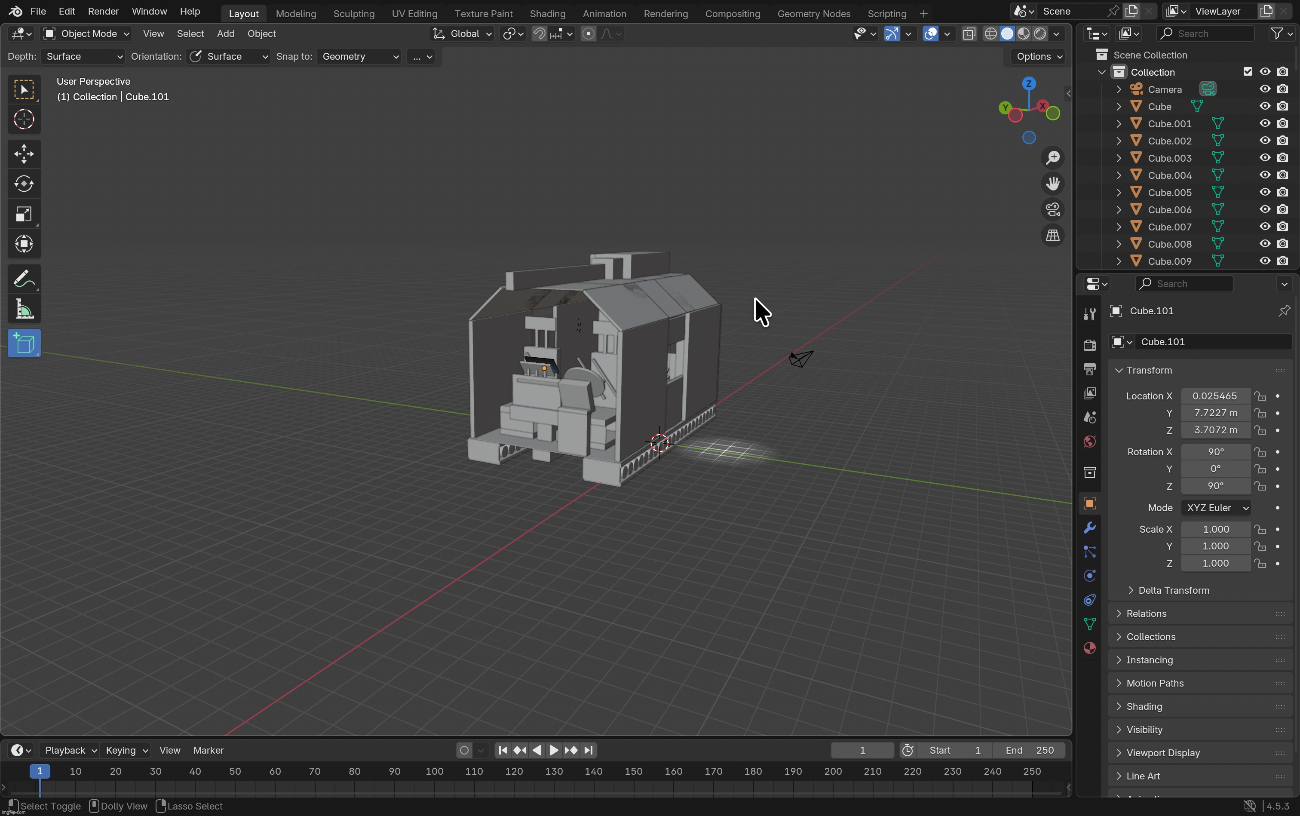Hide Cube.003 in viewport
1300x816 pixels.
(1265, 158)
